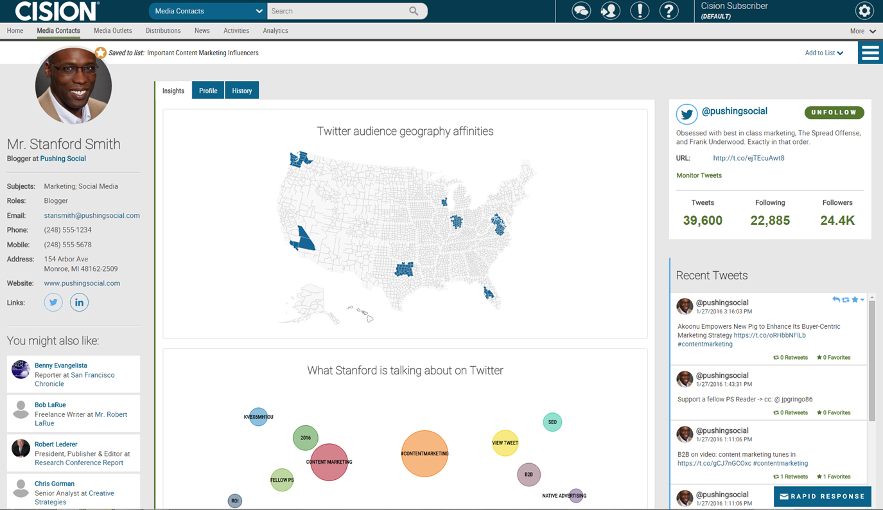This screenshot has width=883, height=510.
Task: Click the Twitter bird icon beside @pushingsocial
Action: (686, 114)
